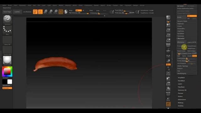Open the current brush thumbnail picker
Viewport: 201px width, 113px height.
pos(7,20)
